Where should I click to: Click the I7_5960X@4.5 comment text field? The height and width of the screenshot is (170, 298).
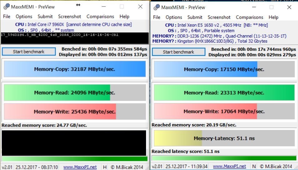pyautogui.click(x=75, y=38)
